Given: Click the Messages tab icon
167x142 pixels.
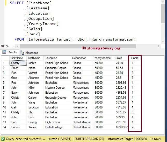Looking at the screenshot, I should click(22, 53).
